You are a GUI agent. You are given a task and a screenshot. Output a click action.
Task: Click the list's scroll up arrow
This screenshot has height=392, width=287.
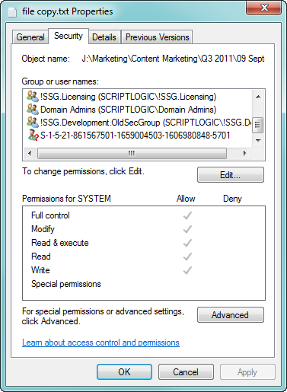click(258, 97)
